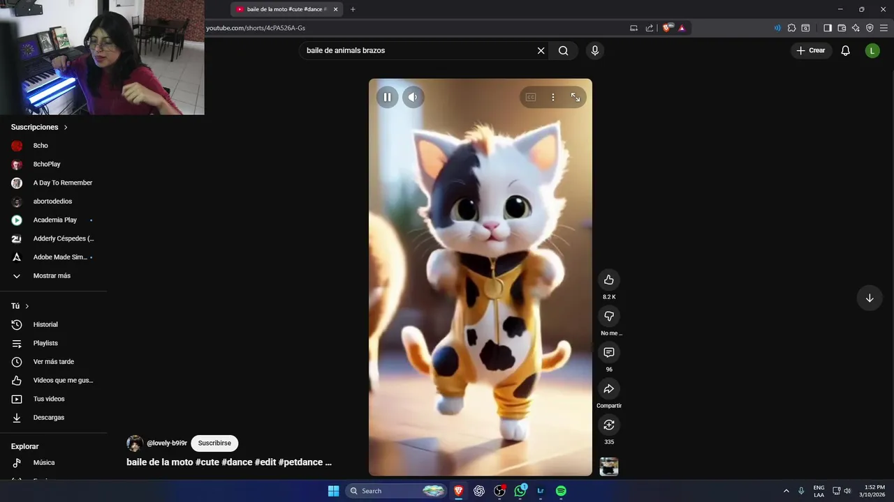This screenshot has width=894, height=502.
Task: Open the abortodedios channel
Action: pyautogui.click(x=53, y=201)
